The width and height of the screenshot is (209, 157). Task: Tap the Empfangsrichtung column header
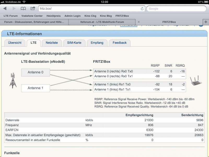pos(139,115)
